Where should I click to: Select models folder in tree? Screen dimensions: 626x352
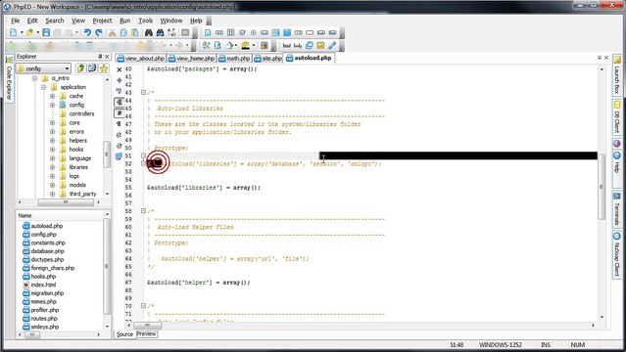click(77, 185)
